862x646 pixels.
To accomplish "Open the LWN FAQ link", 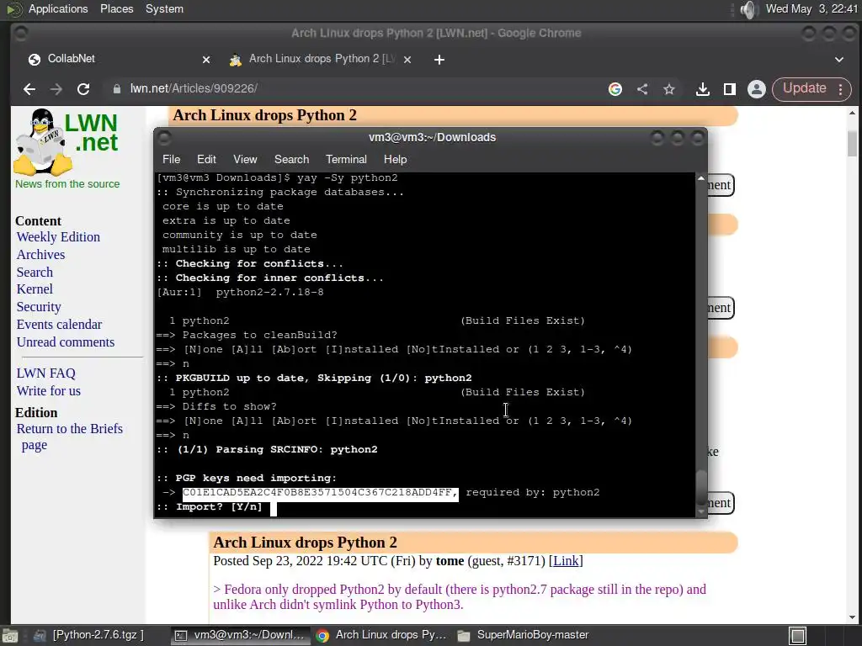I will pos(46,373).
